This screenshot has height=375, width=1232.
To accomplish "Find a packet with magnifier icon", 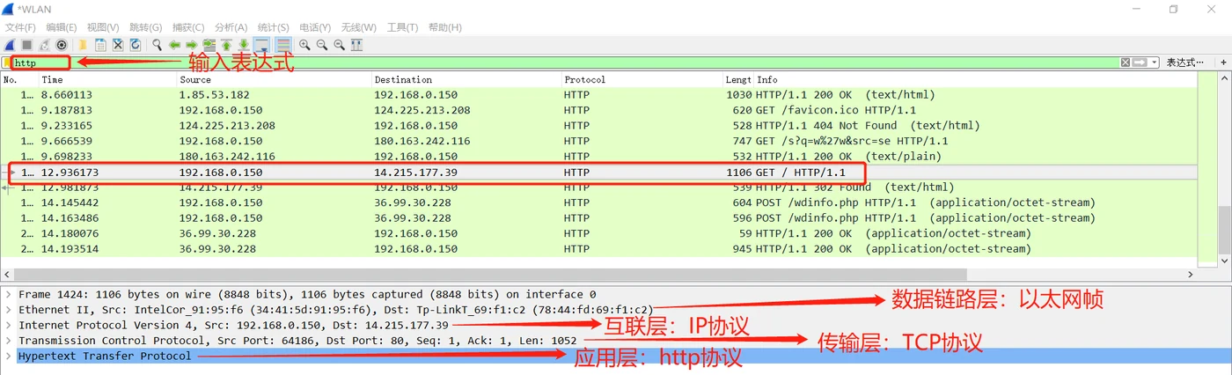I will [x=157, y=45].
